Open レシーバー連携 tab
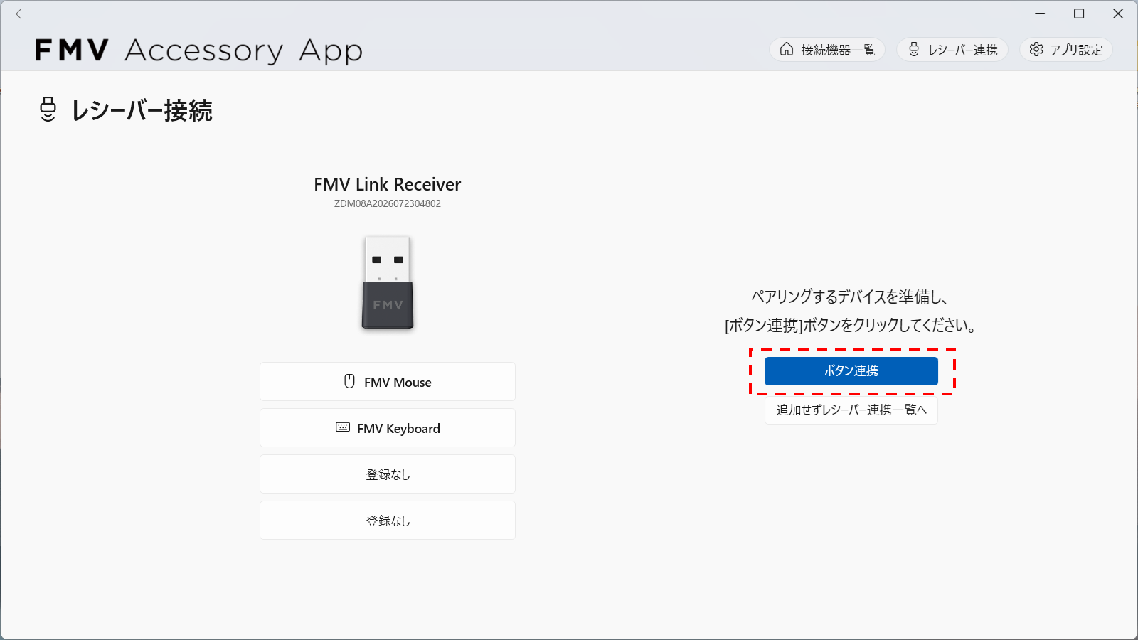 point(952,49)
